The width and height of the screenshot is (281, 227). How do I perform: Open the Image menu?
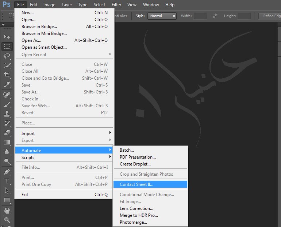coord(49,5)
